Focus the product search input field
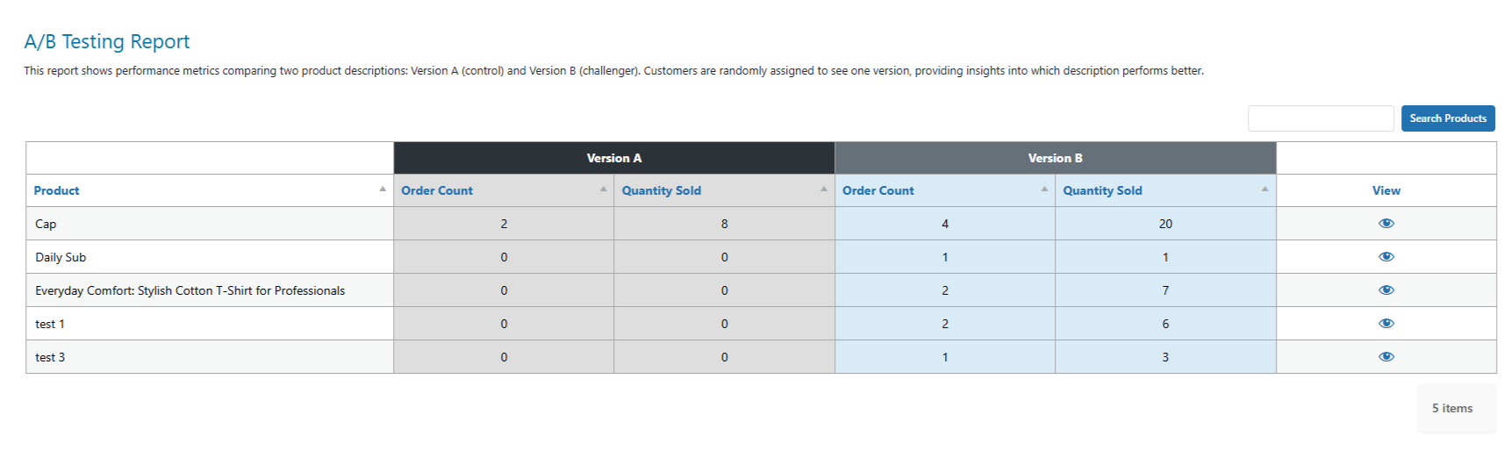Viewport: 1511px width, 472px height. (x=1321, y=118)
